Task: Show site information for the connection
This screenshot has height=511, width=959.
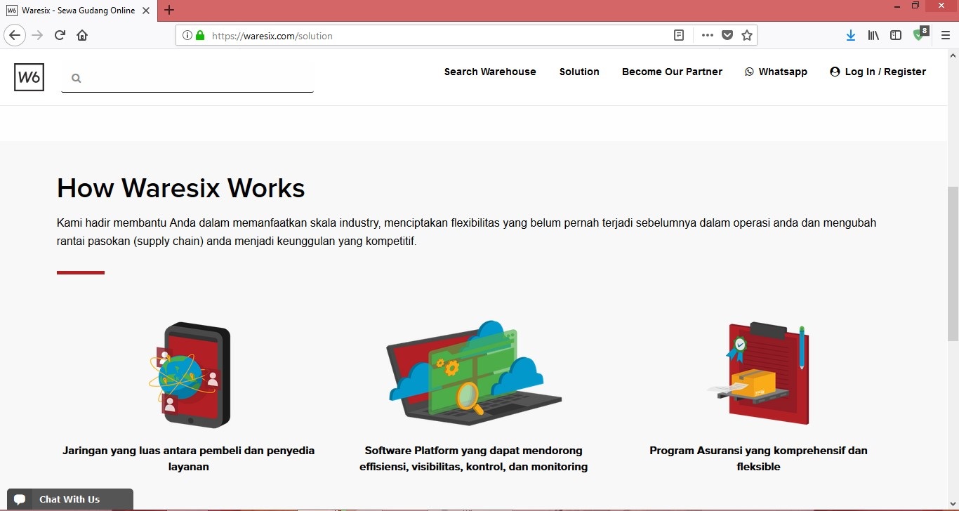Action: coord(187,35)
